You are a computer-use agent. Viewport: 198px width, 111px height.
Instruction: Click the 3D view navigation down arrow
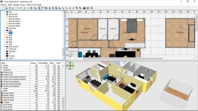click(x=70, y=68)
